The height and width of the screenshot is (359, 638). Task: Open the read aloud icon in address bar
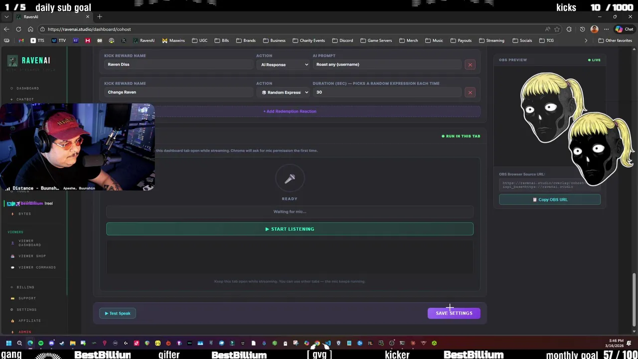pyautogui.click(x=548, y=29)
